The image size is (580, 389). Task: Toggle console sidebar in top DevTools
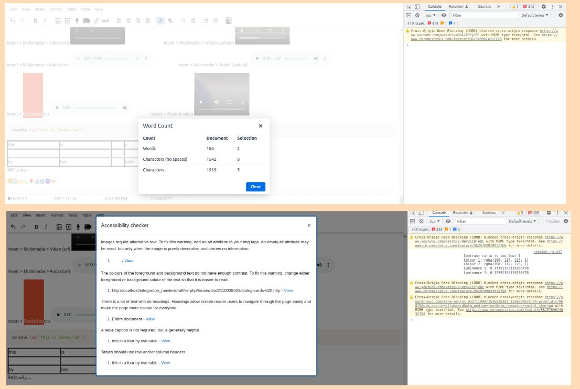[409, 15]
